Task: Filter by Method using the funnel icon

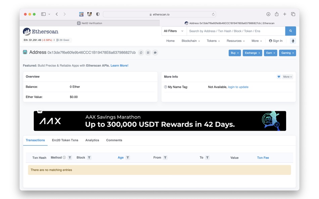Action: coord(70,157)
